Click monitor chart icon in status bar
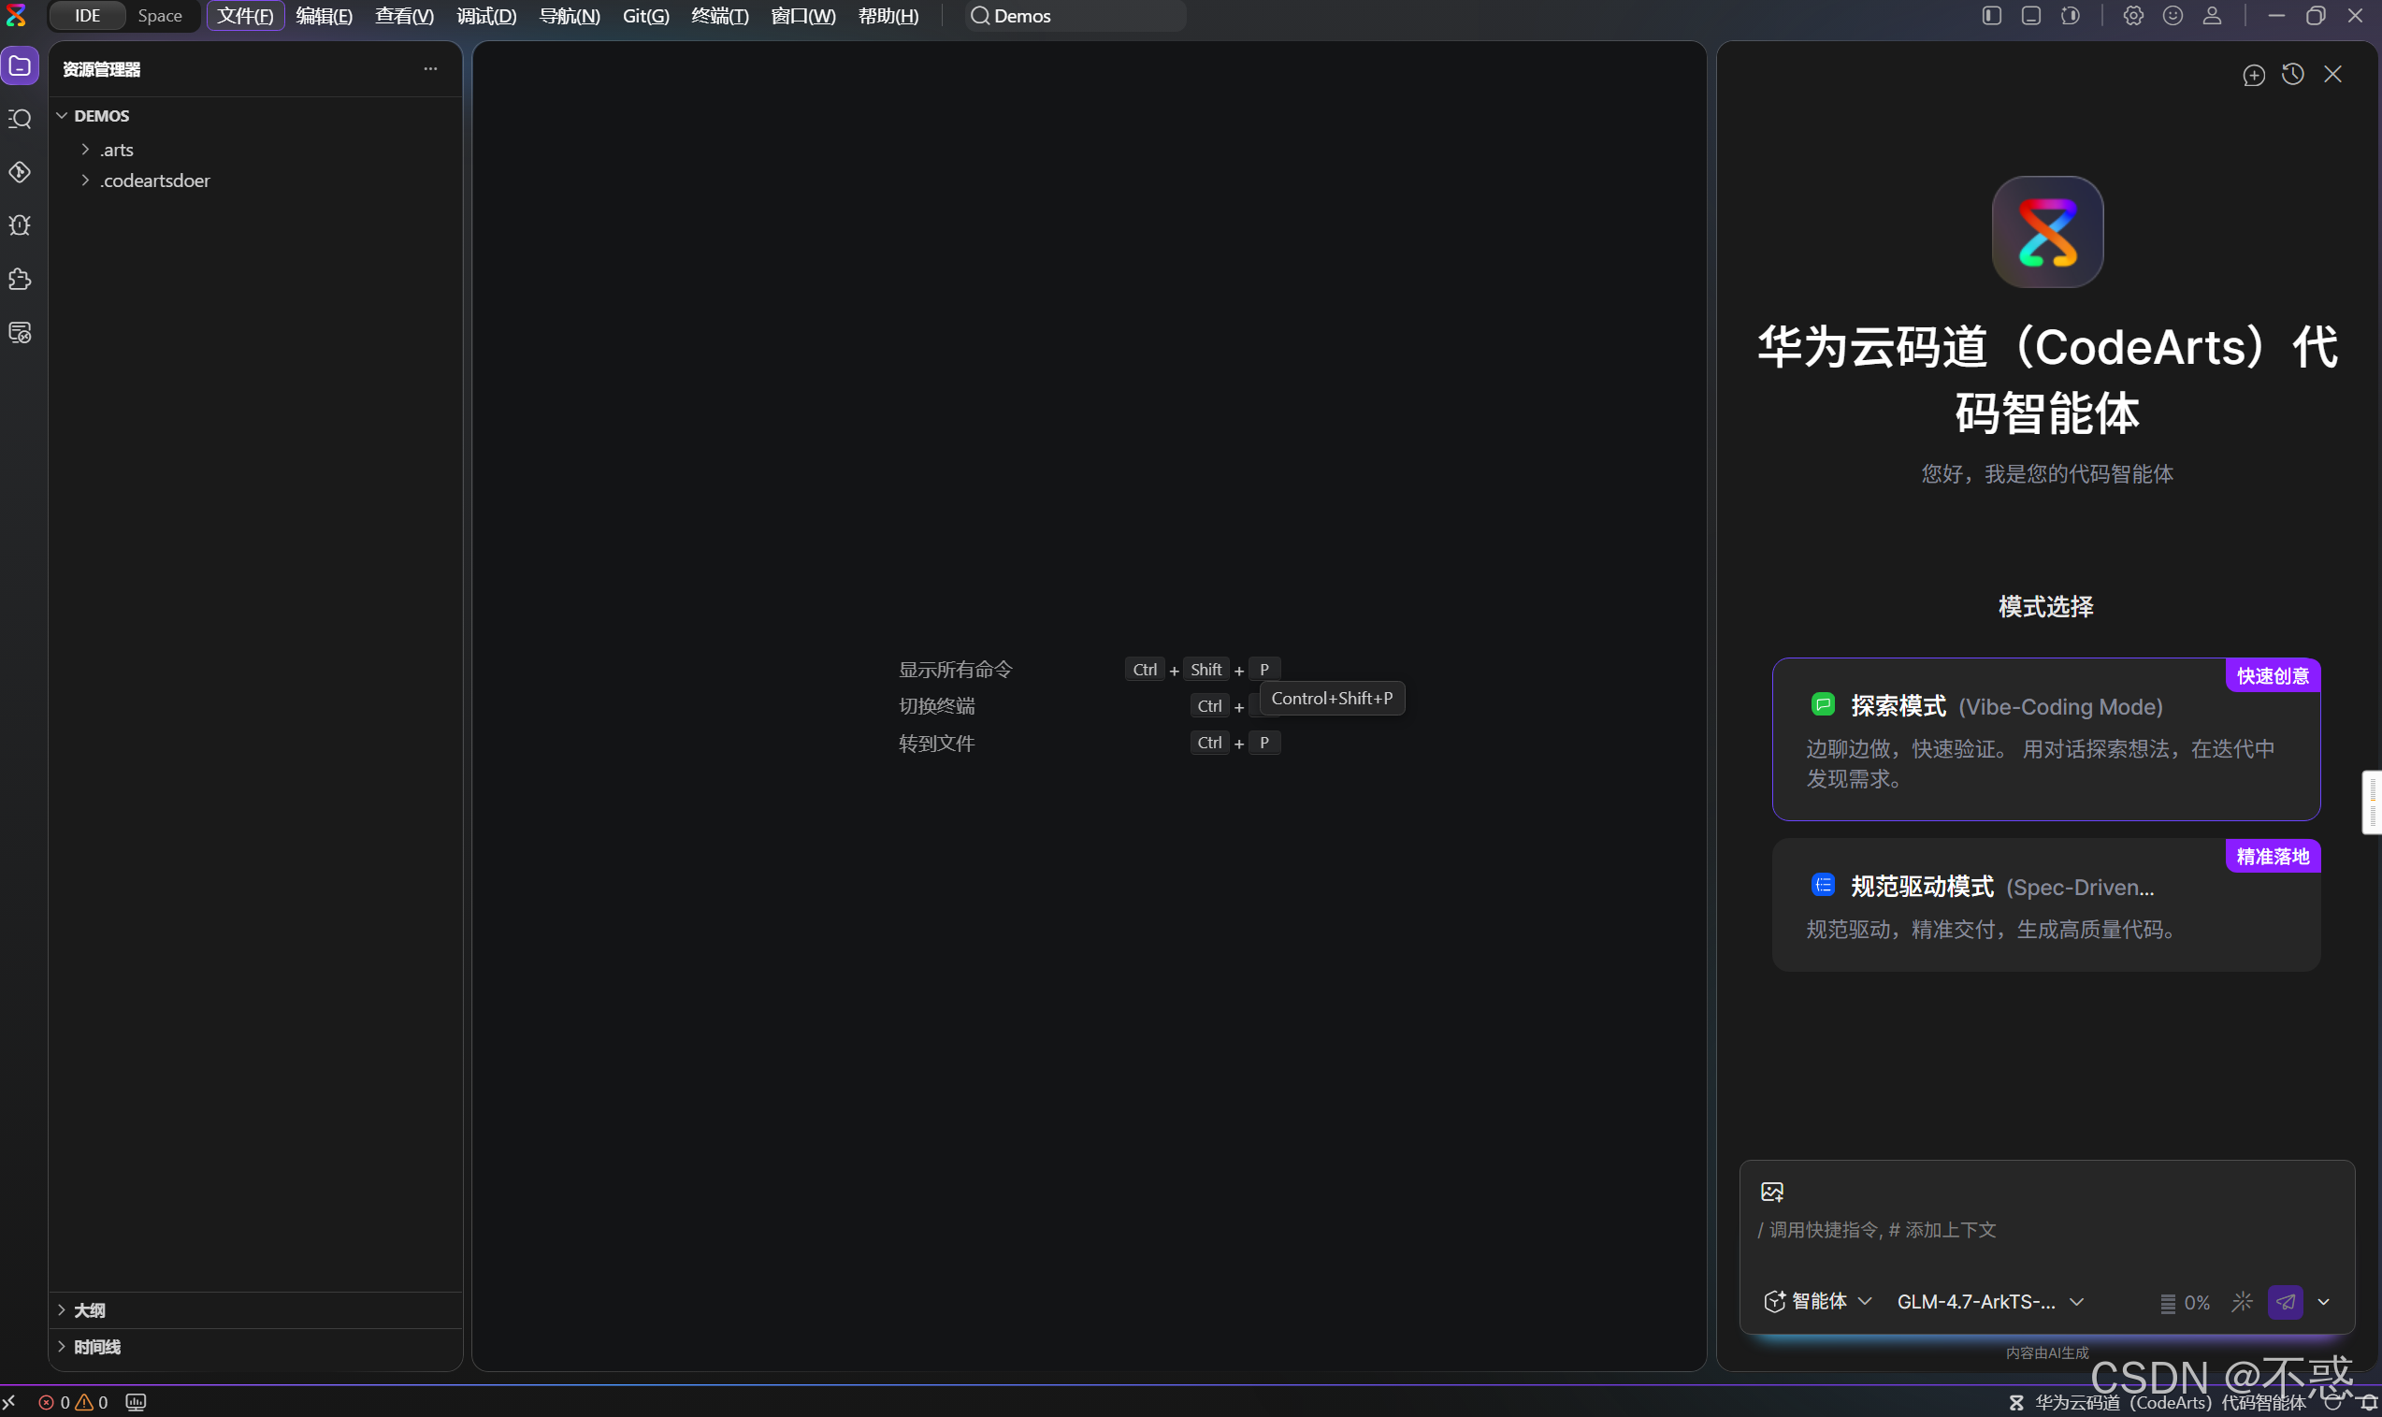The height and width of the screenshot is (1417, 2382). point(136,1402)
